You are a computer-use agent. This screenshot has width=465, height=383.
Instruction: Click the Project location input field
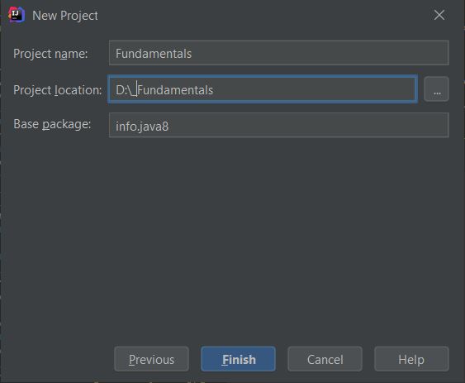(x=263, y=89)
